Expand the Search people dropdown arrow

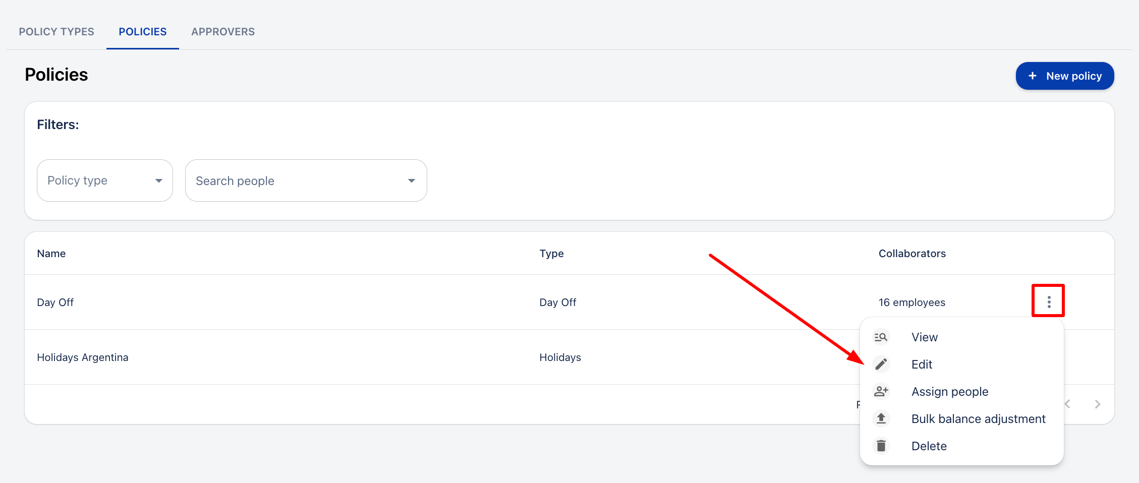pos(412,181)
